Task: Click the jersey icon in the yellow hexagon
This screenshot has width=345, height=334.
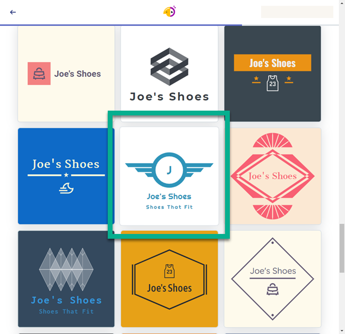Action: [x=169, y=271]
